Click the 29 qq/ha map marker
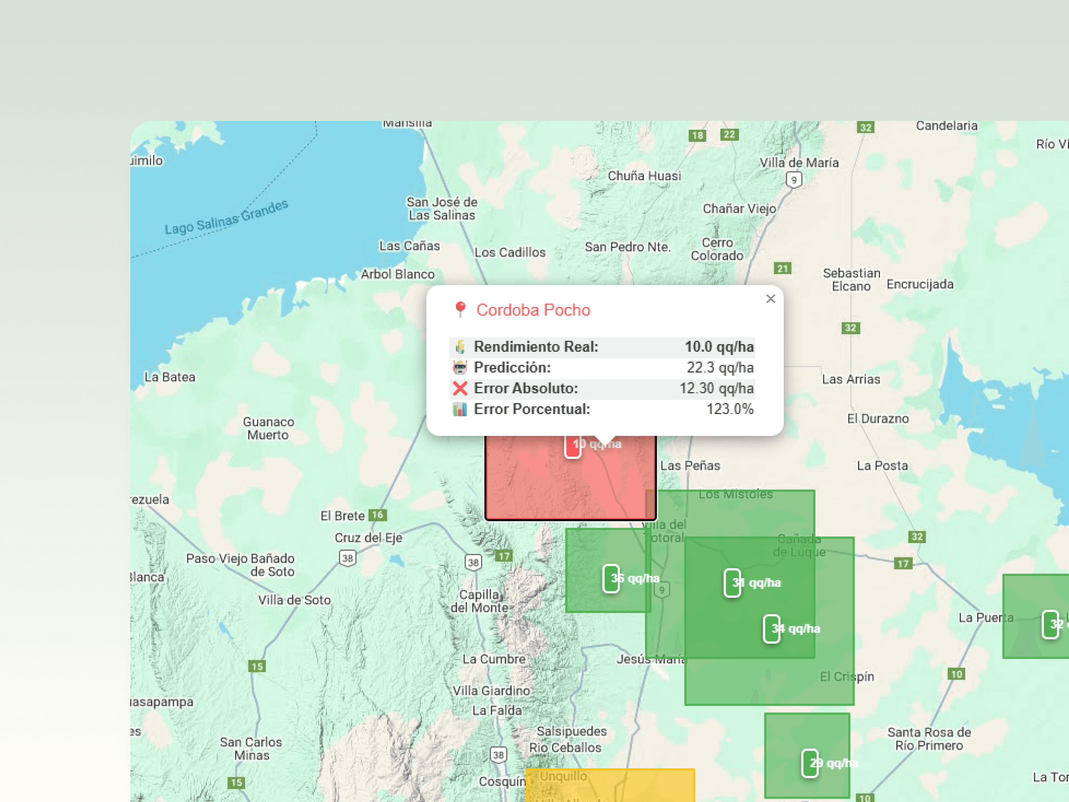The height and width of the screenshot is (802, 1069). (x=810, y=763)
